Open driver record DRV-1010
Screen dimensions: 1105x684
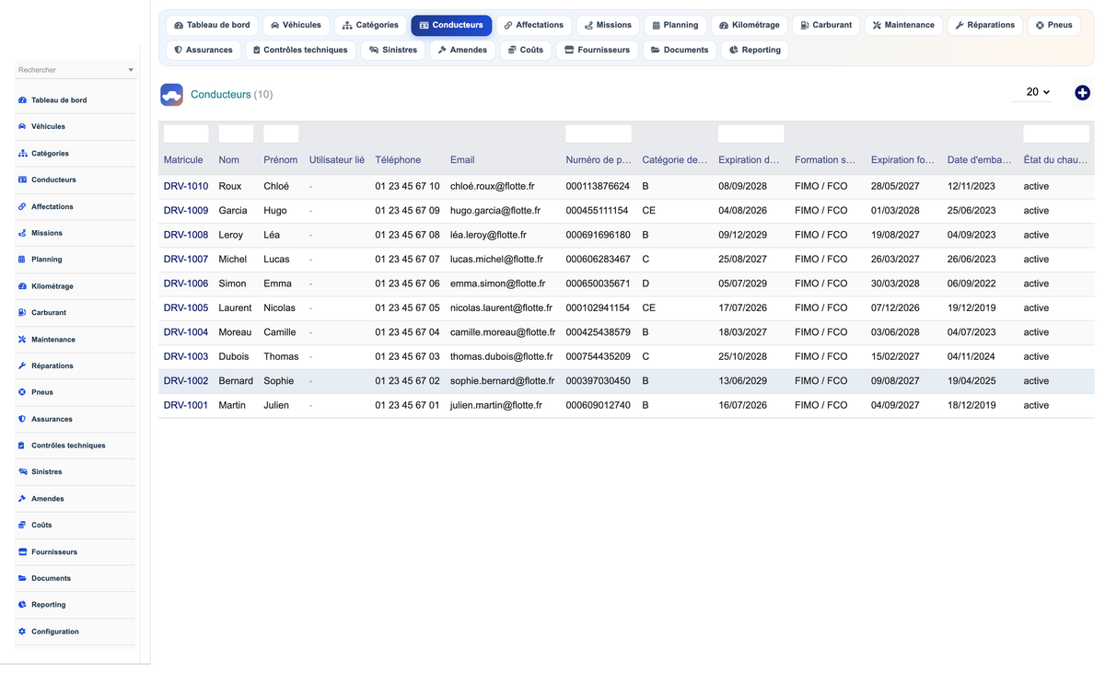[186, 186]
